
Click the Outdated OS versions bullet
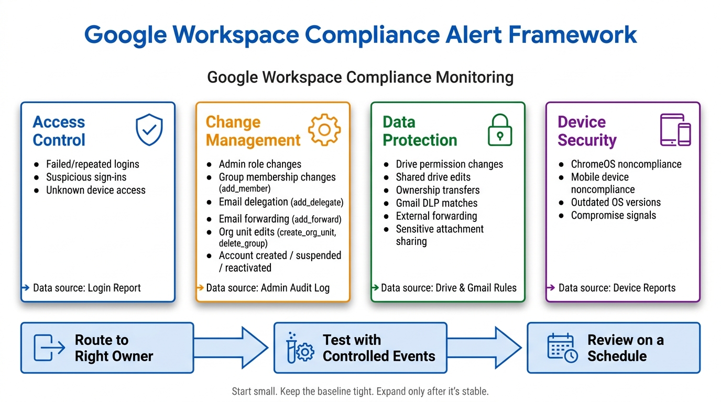tap(610, 202)
